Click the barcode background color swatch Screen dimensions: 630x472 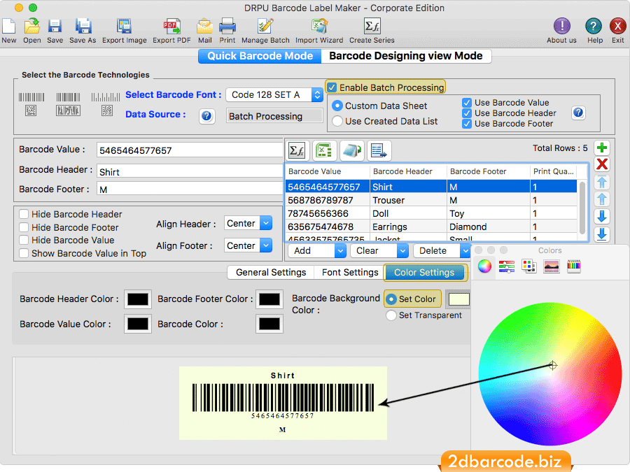tap(458, 299)
